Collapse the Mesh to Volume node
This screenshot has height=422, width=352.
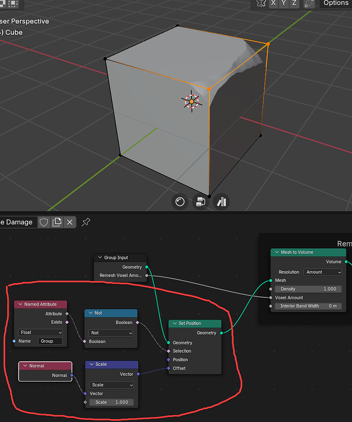277,252
